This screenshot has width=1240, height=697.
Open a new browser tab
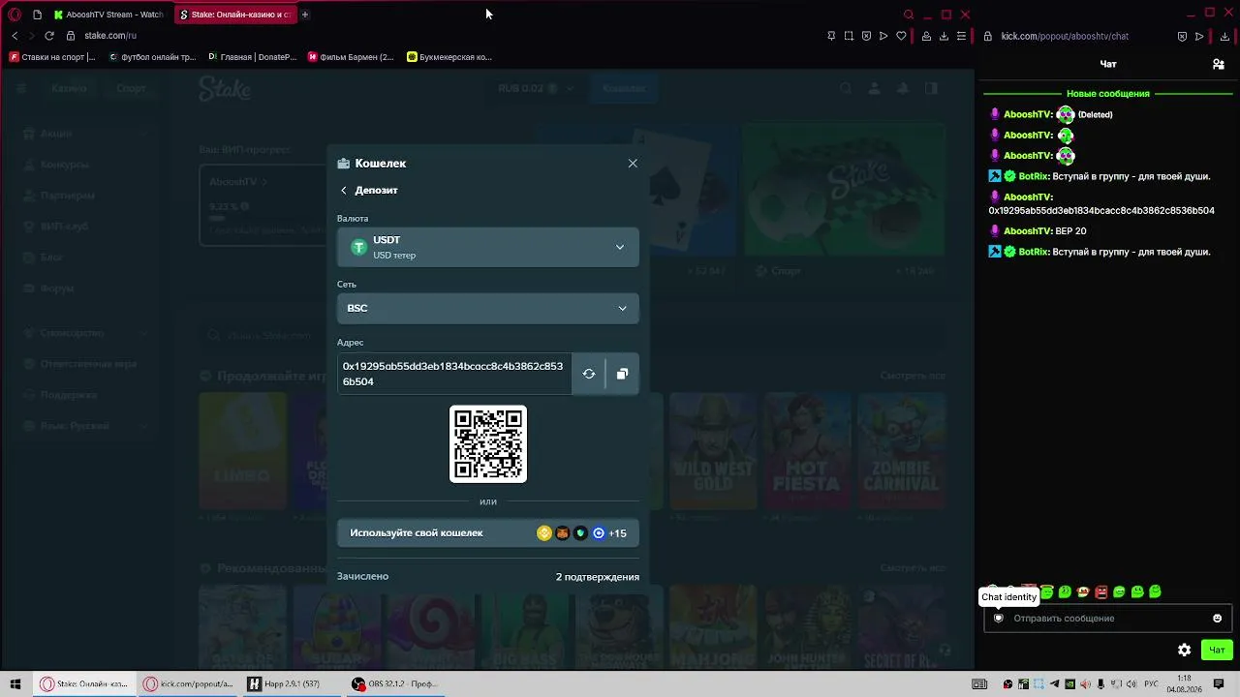point(304,15)
